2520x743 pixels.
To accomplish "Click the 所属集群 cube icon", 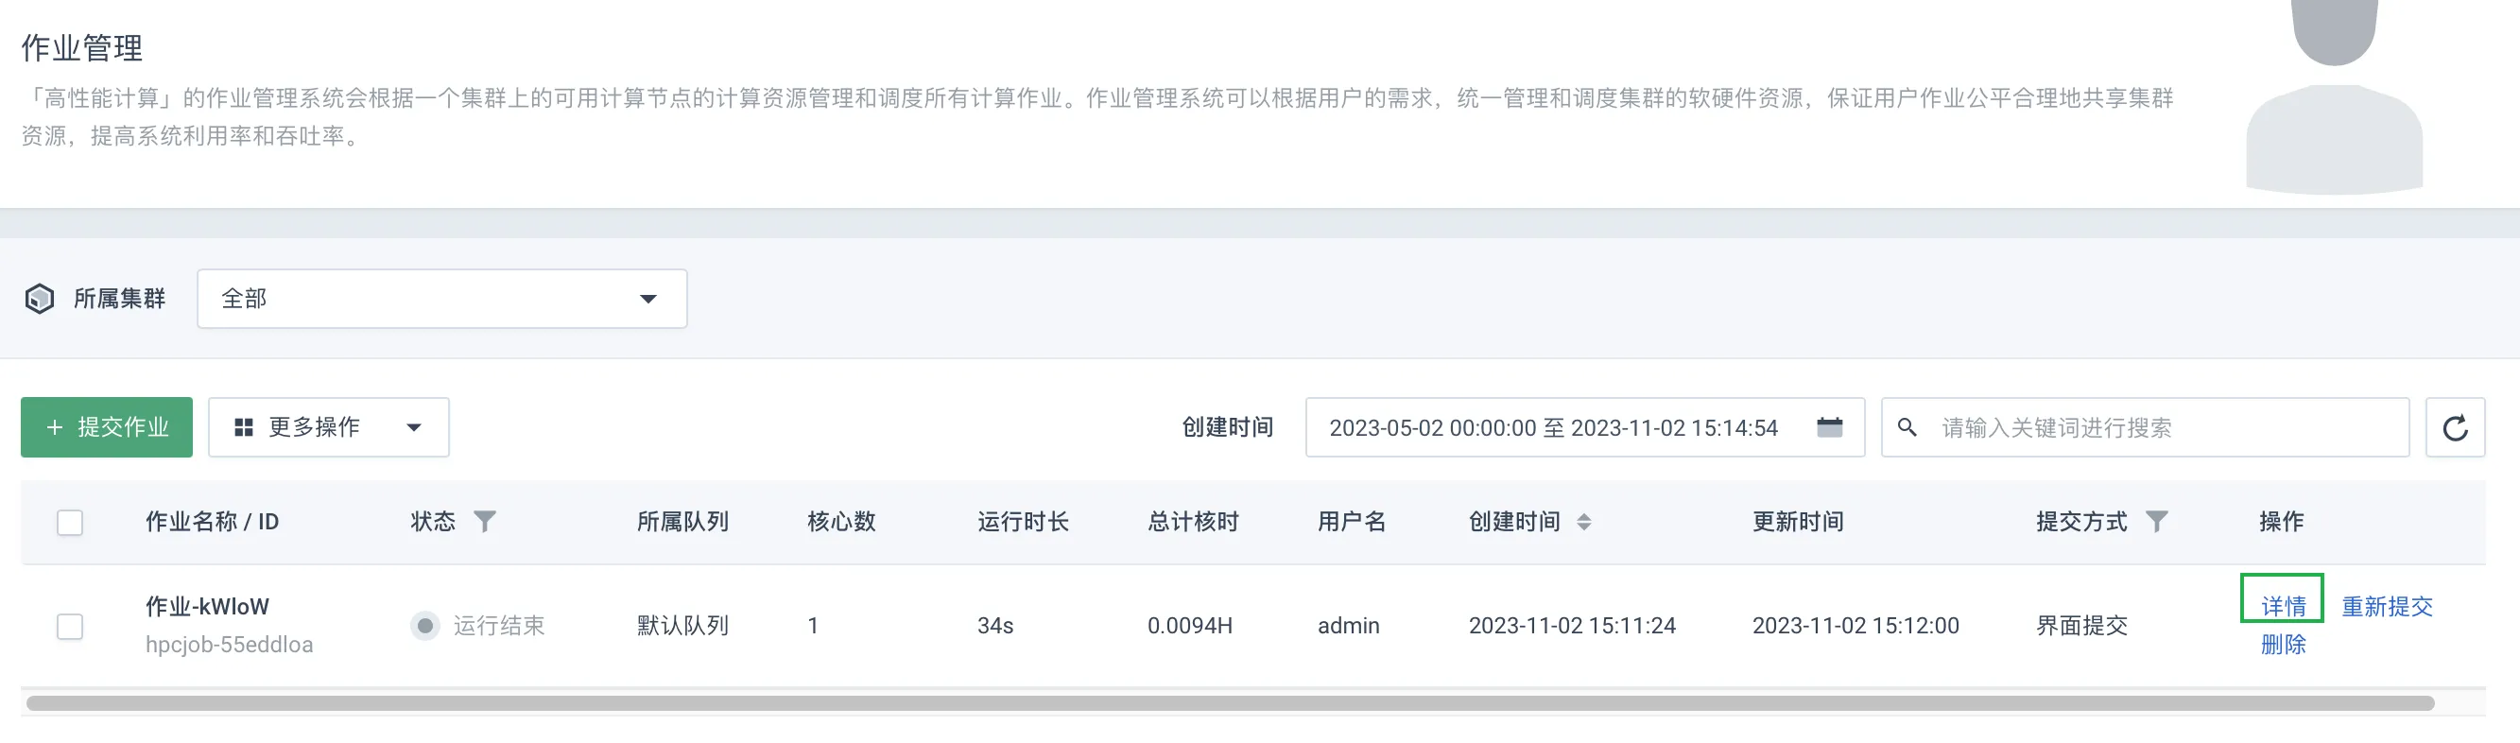I will 39,299.
